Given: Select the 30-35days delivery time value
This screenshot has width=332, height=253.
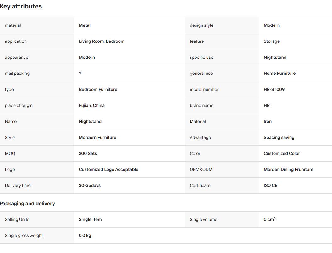Looking at the screenshot, I should tap(90, 186).
